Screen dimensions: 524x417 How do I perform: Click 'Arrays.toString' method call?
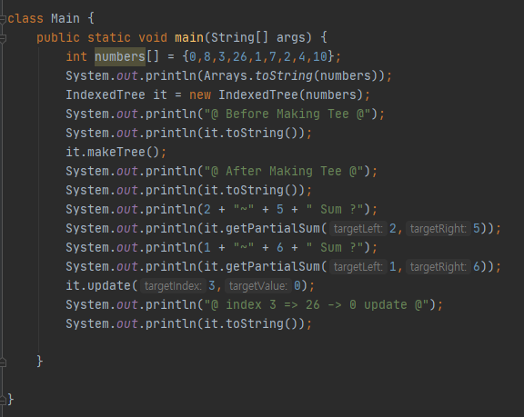tap(258, 75)
